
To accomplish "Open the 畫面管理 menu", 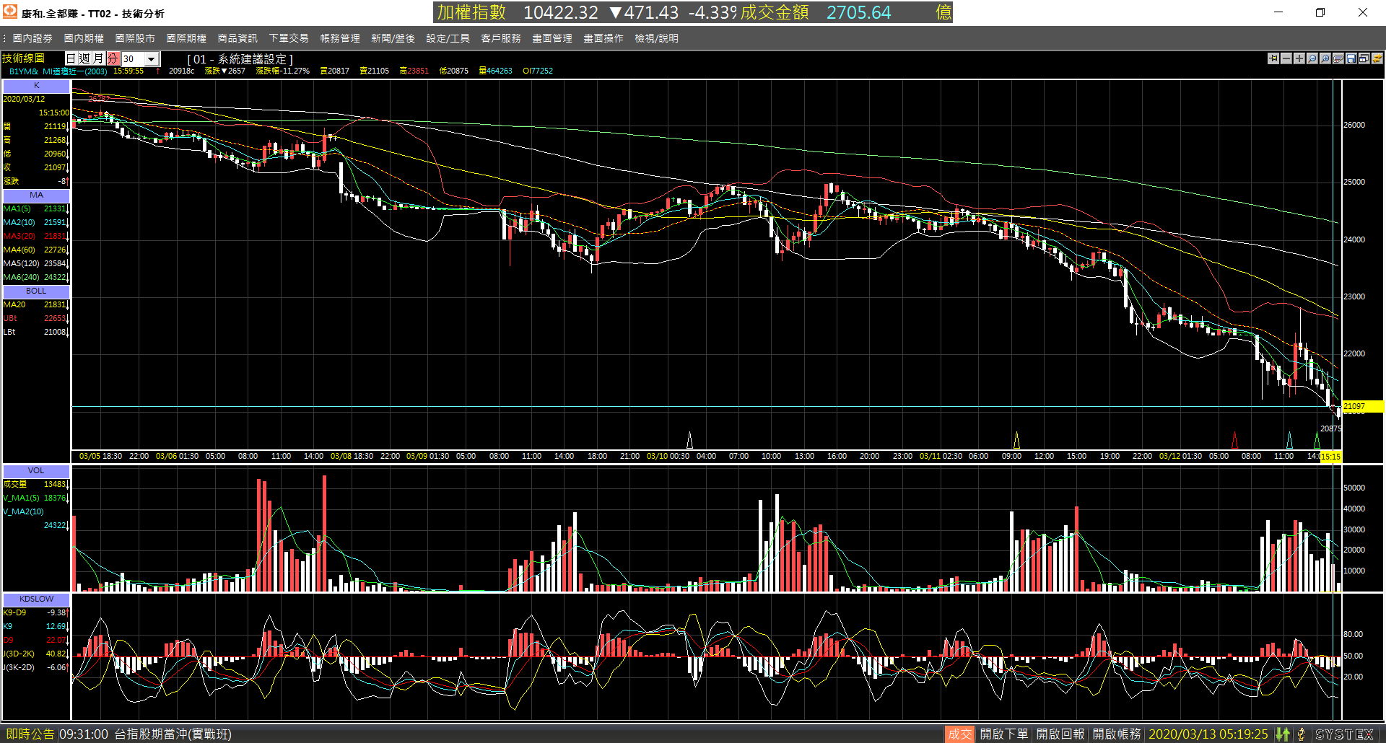I will [x=552, y=38].
